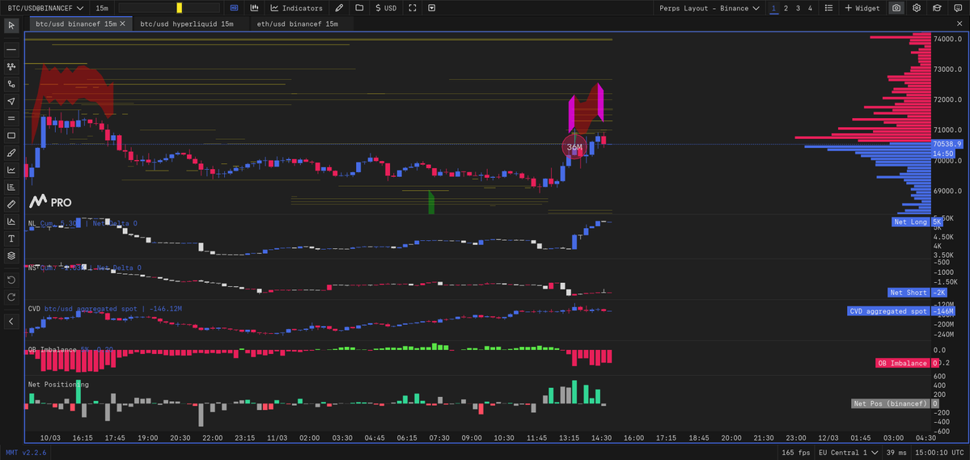The height and width of the screenshot is (460, 970).
Task: Open the drawing pencil settings
Action: [x=338, y=8]
